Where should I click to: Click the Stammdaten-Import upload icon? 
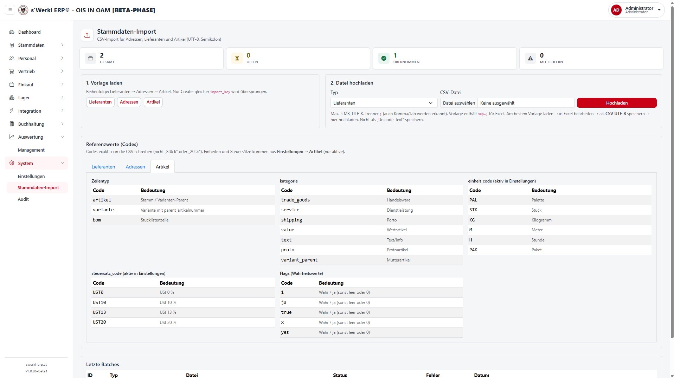87,35
